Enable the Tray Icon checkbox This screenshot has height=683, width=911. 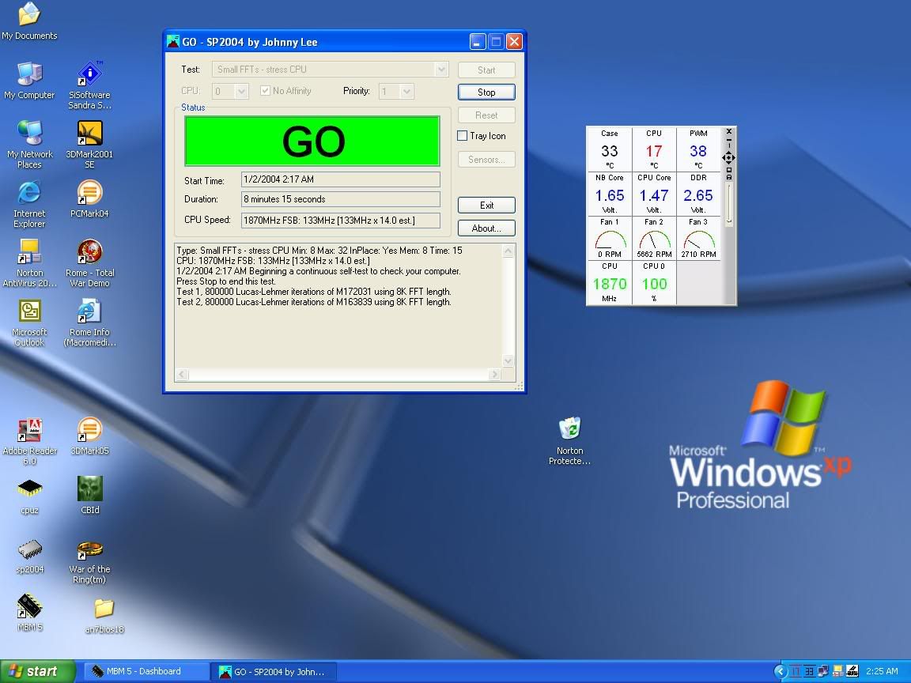point(463,136)
